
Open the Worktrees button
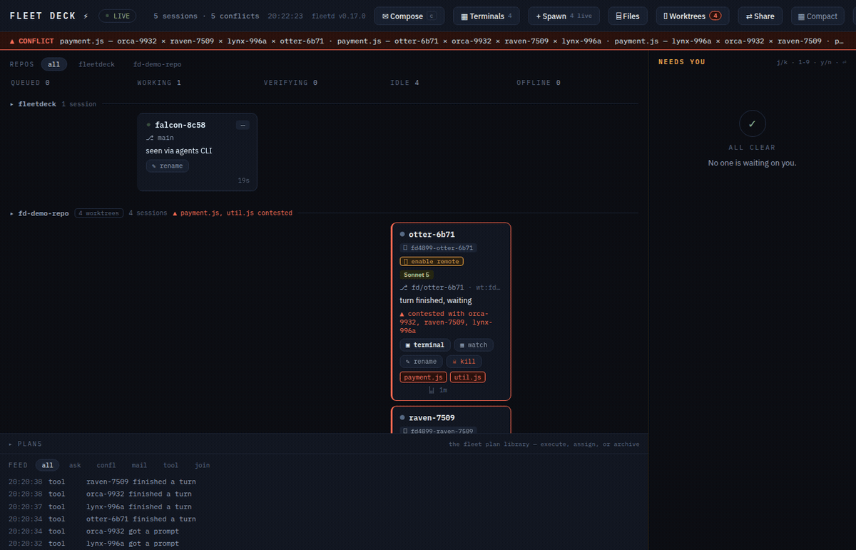(x=692, y=16)
